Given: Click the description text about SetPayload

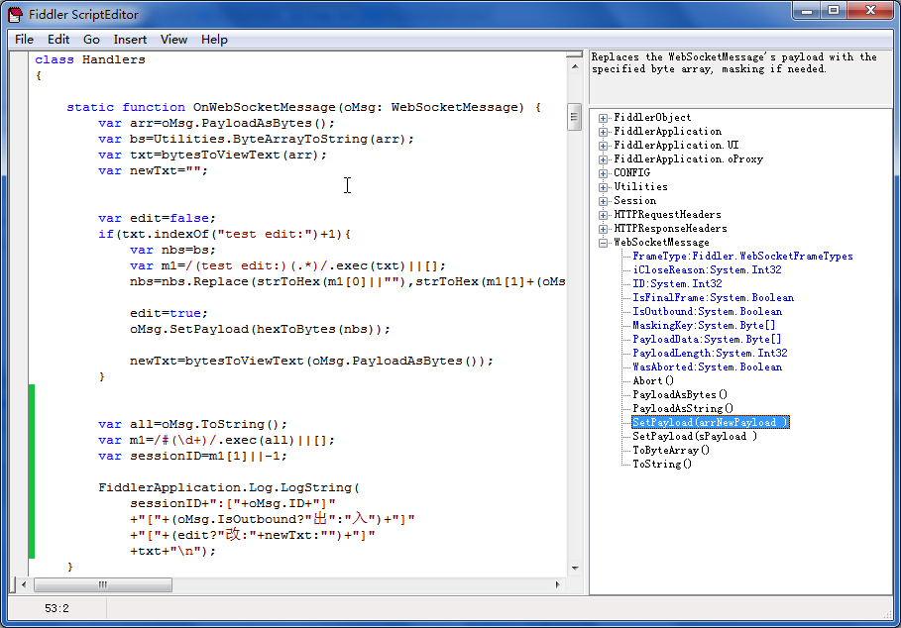Looking at the screenshot, I should (734, 63).
